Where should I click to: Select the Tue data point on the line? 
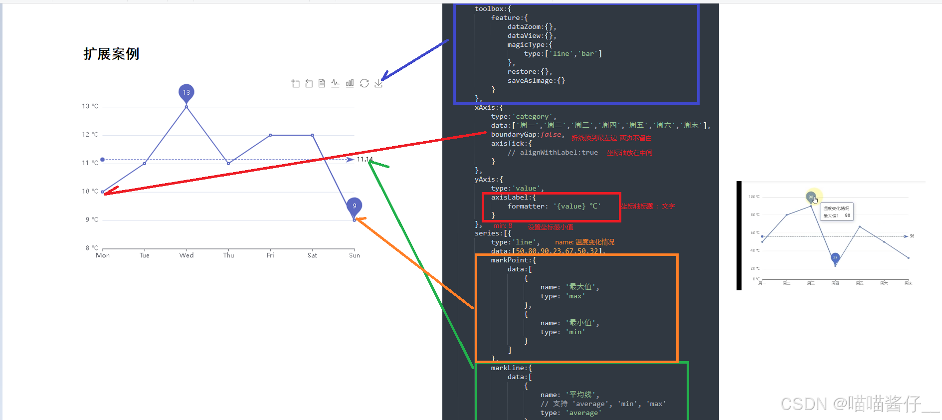tap(145, 163)
